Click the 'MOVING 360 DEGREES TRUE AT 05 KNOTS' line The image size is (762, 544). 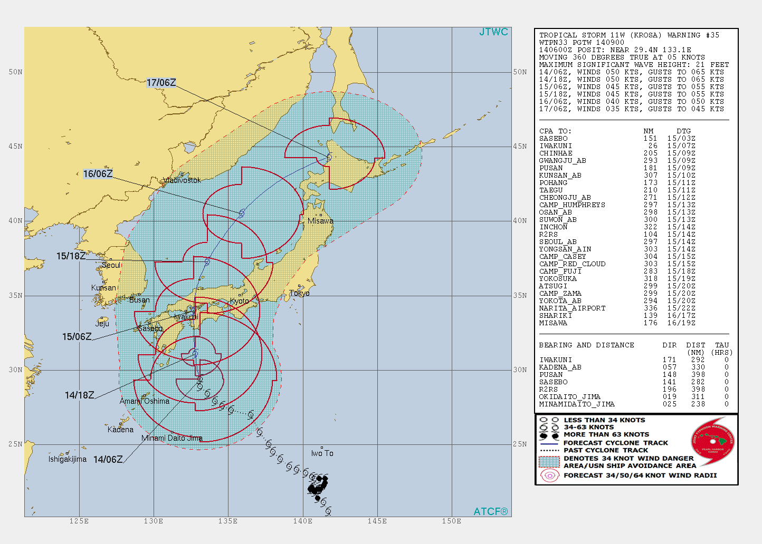(622, 57)
